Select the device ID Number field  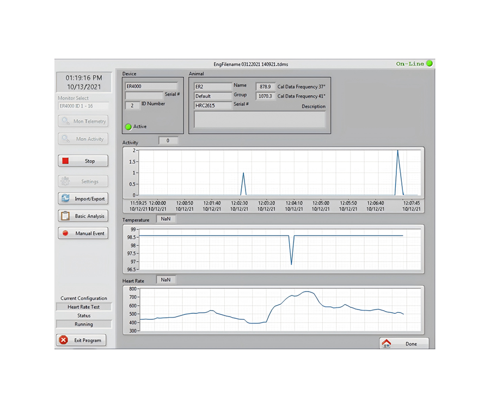click(x=132, y=106)
